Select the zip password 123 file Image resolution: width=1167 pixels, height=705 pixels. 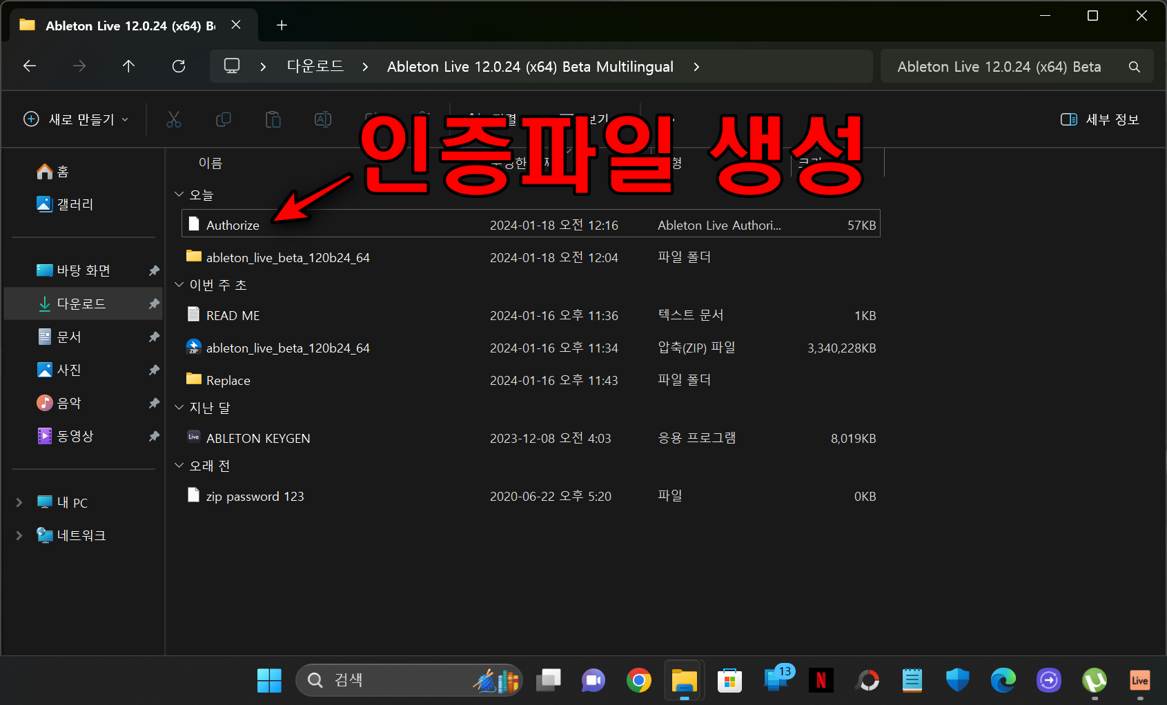[531, 496]
